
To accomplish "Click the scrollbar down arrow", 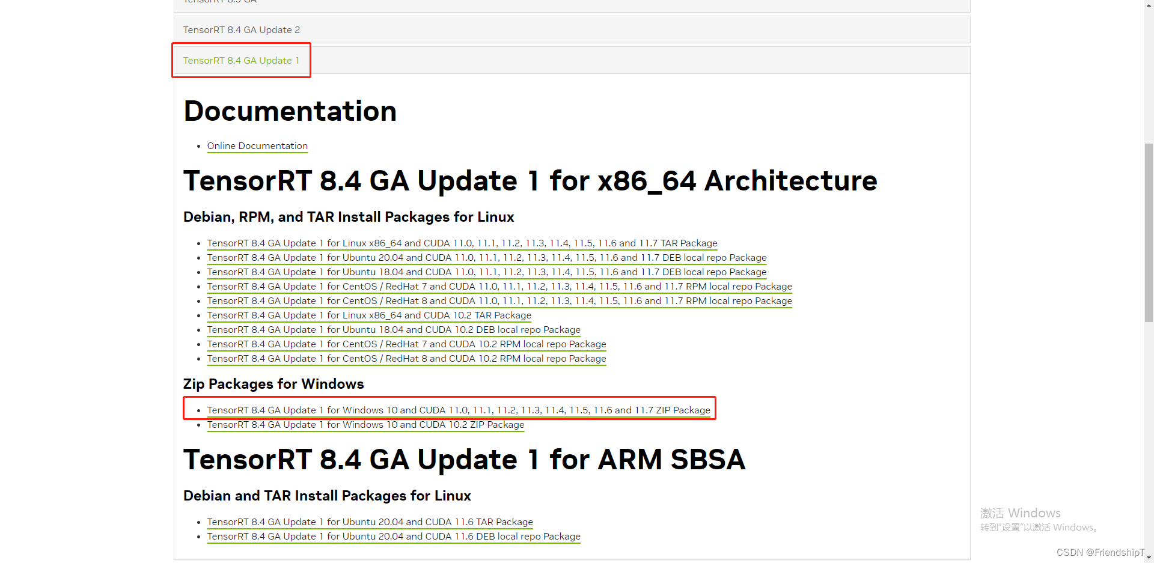I will (x=1149, y=558).
